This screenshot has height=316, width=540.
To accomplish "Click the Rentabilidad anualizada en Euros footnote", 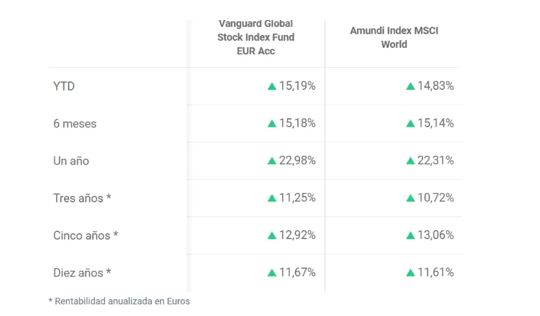I will pyautogui.click(x=119, y=301).
